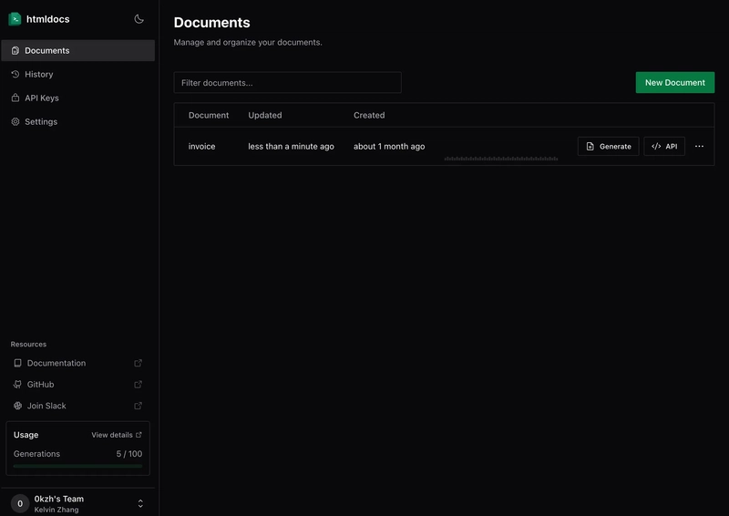Image resolution: width=729 pixels, height=516 pixels.
Task: Click the Settings gear icon
Action: click(15, 121)
